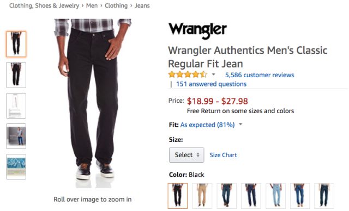The image size is (349, 211).
Task: Open the 151 answered questions link
Action: [x=211, y=84]
